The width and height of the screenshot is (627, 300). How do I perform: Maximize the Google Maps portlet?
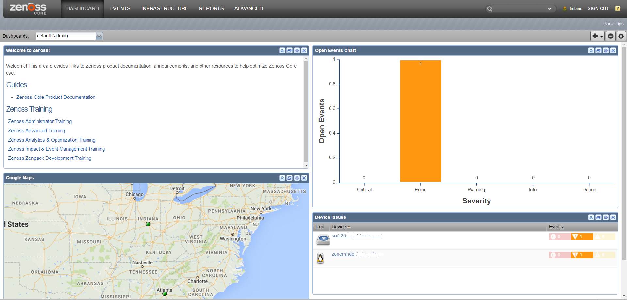point(289,178)
